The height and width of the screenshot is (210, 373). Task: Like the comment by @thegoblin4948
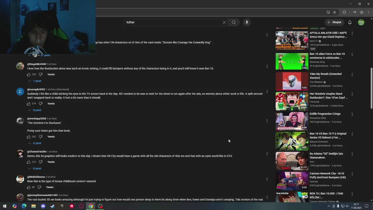click(x=29, y=75)
